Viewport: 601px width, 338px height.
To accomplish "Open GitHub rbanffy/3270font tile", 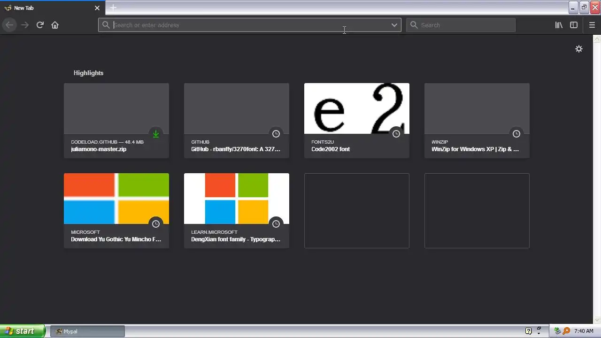I will (x=237, y=121).
